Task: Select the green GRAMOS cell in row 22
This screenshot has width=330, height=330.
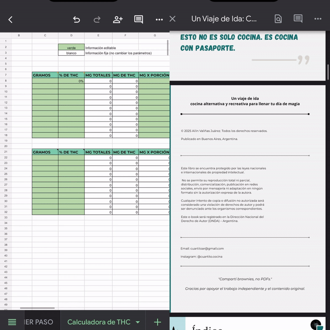Action: click(x=45, y=158)
